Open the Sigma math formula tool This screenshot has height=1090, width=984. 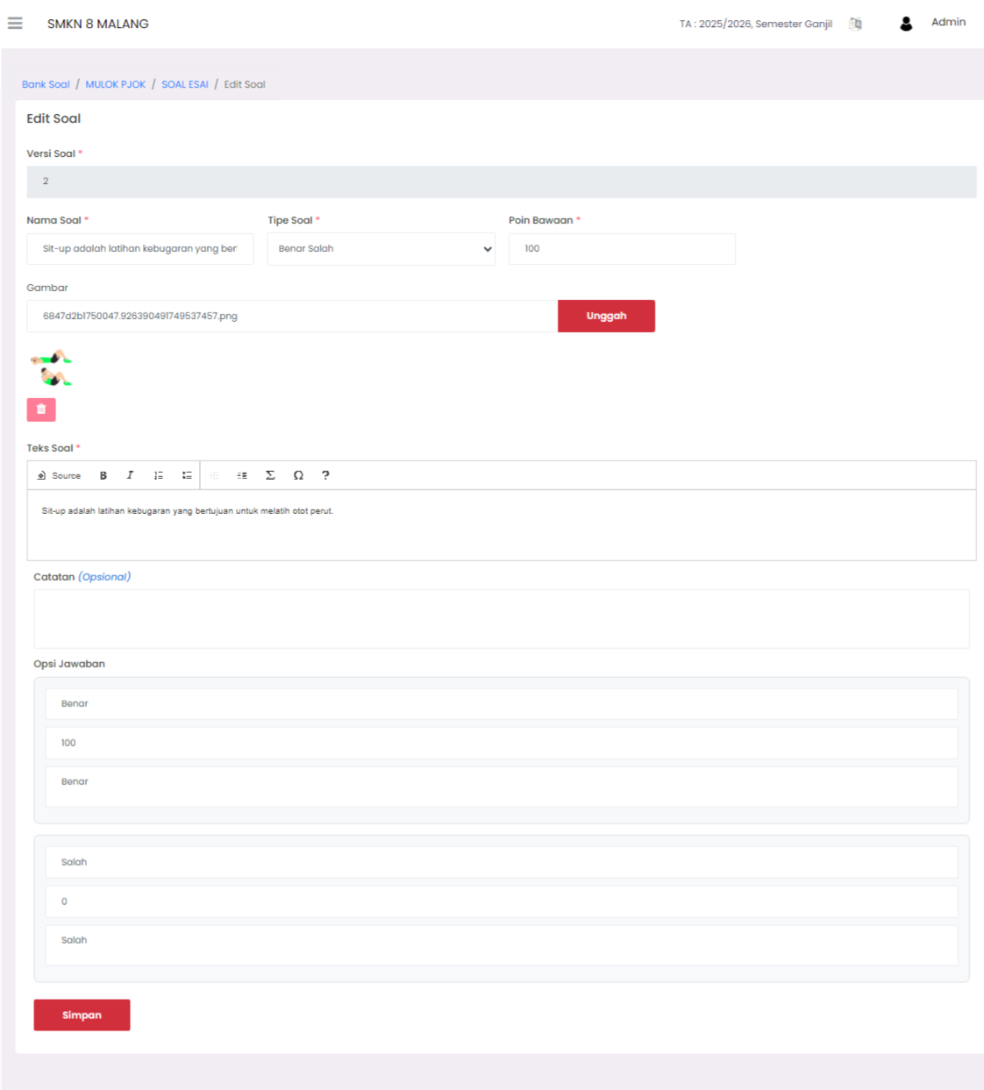(x=270, y=475)
